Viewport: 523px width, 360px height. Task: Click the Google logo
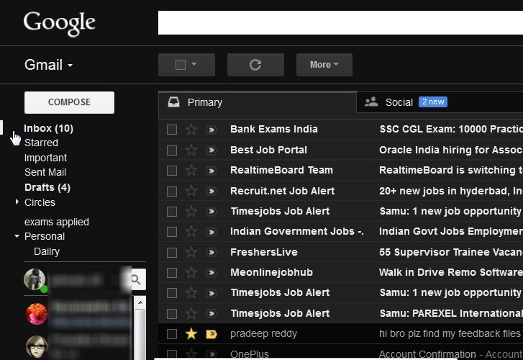click(x=60, y=23)
